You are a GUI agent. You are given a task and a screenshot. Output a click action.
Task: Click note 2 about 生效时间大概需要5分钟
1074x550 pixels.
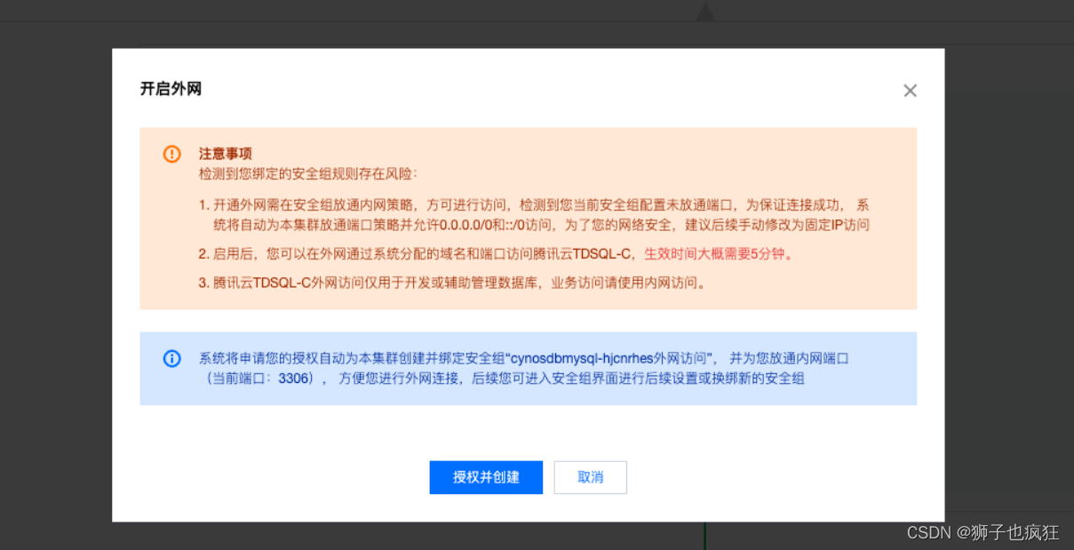pos(496,254)
